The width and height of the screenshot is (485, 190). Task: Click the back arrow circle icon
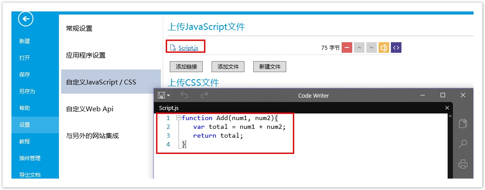click(x=26, y=19)
